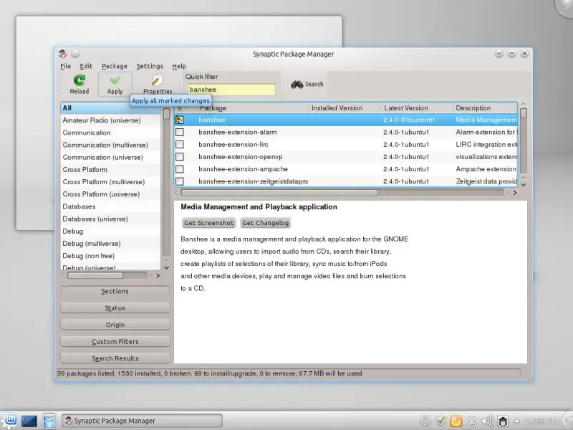
Task: Select Communication (multiverse) section
Action: coord(110,145)
